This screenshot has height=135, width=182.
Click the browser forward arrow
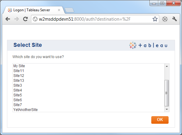tap(16, 19)
